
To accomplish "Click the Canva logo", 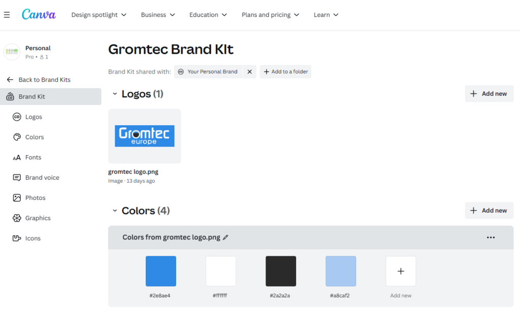I will [39, 14].
